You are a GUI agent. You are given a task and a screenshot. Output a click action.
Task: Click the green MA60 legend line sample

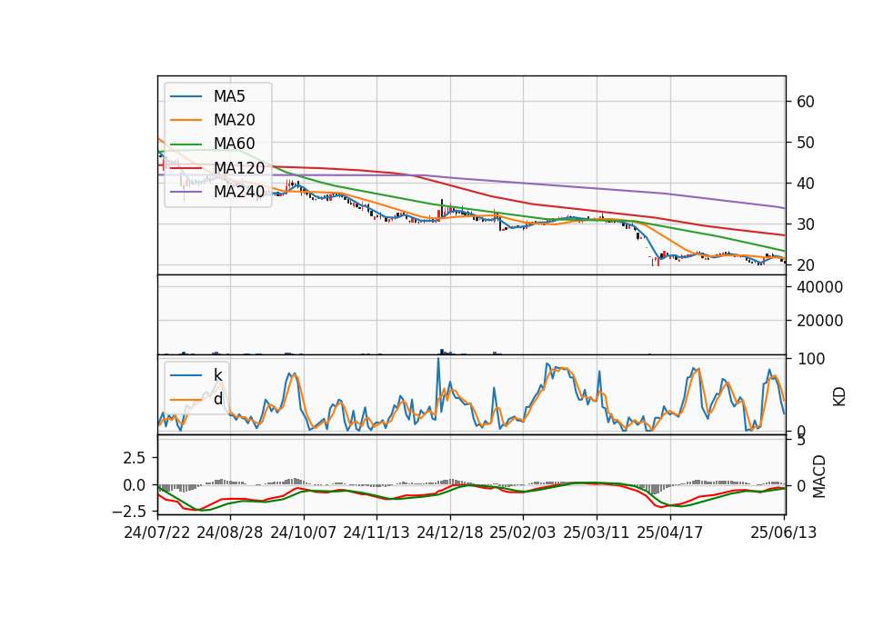[186, 144]
